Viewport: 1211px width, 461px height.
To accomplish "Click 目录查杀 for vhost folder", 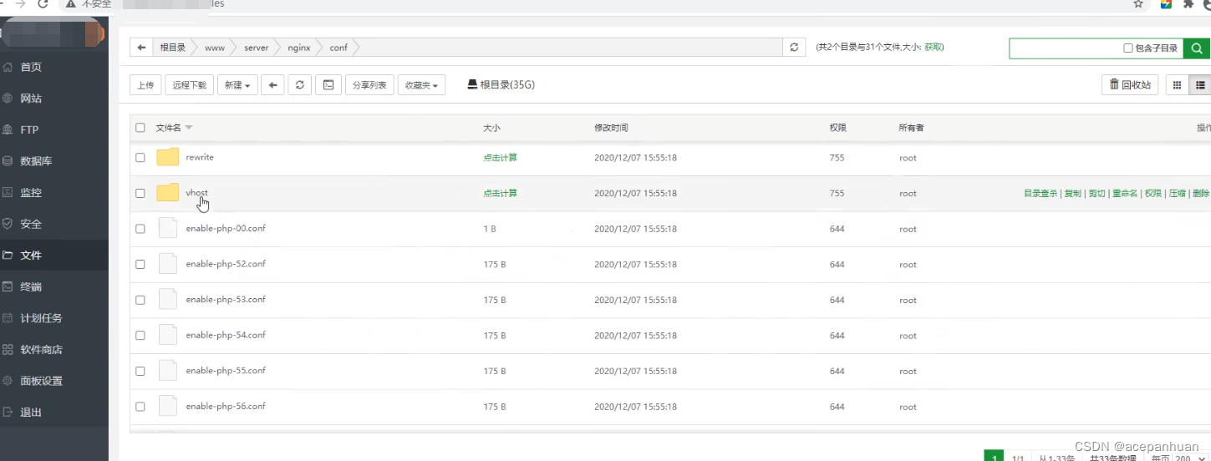I will 1041,193.
